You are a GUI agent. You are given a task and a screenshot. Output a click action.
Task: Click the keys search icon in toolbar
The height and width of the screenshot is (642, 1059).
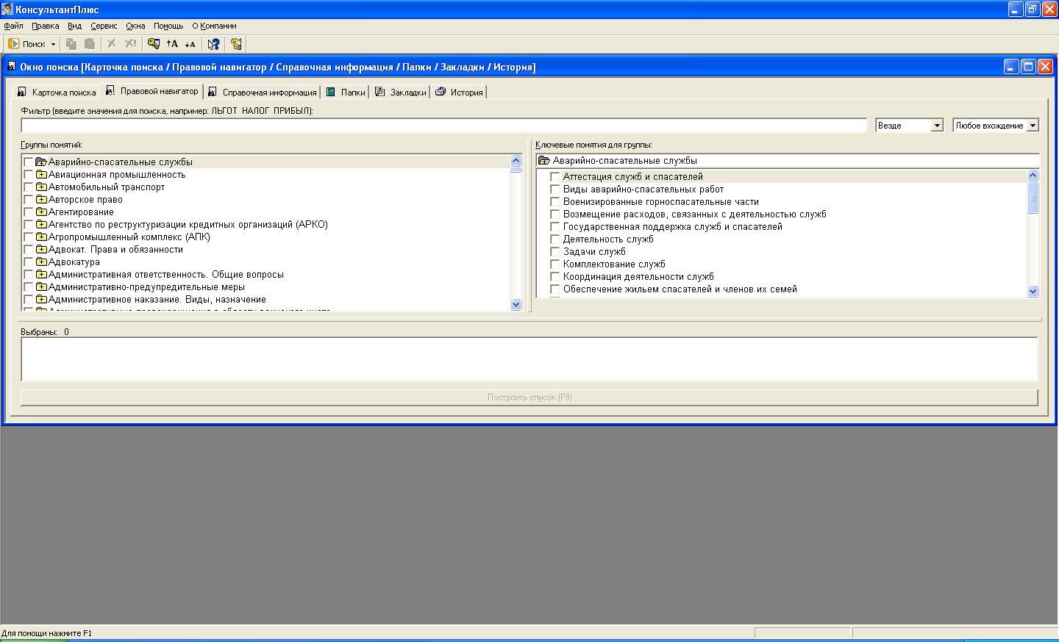click(154, 44)
